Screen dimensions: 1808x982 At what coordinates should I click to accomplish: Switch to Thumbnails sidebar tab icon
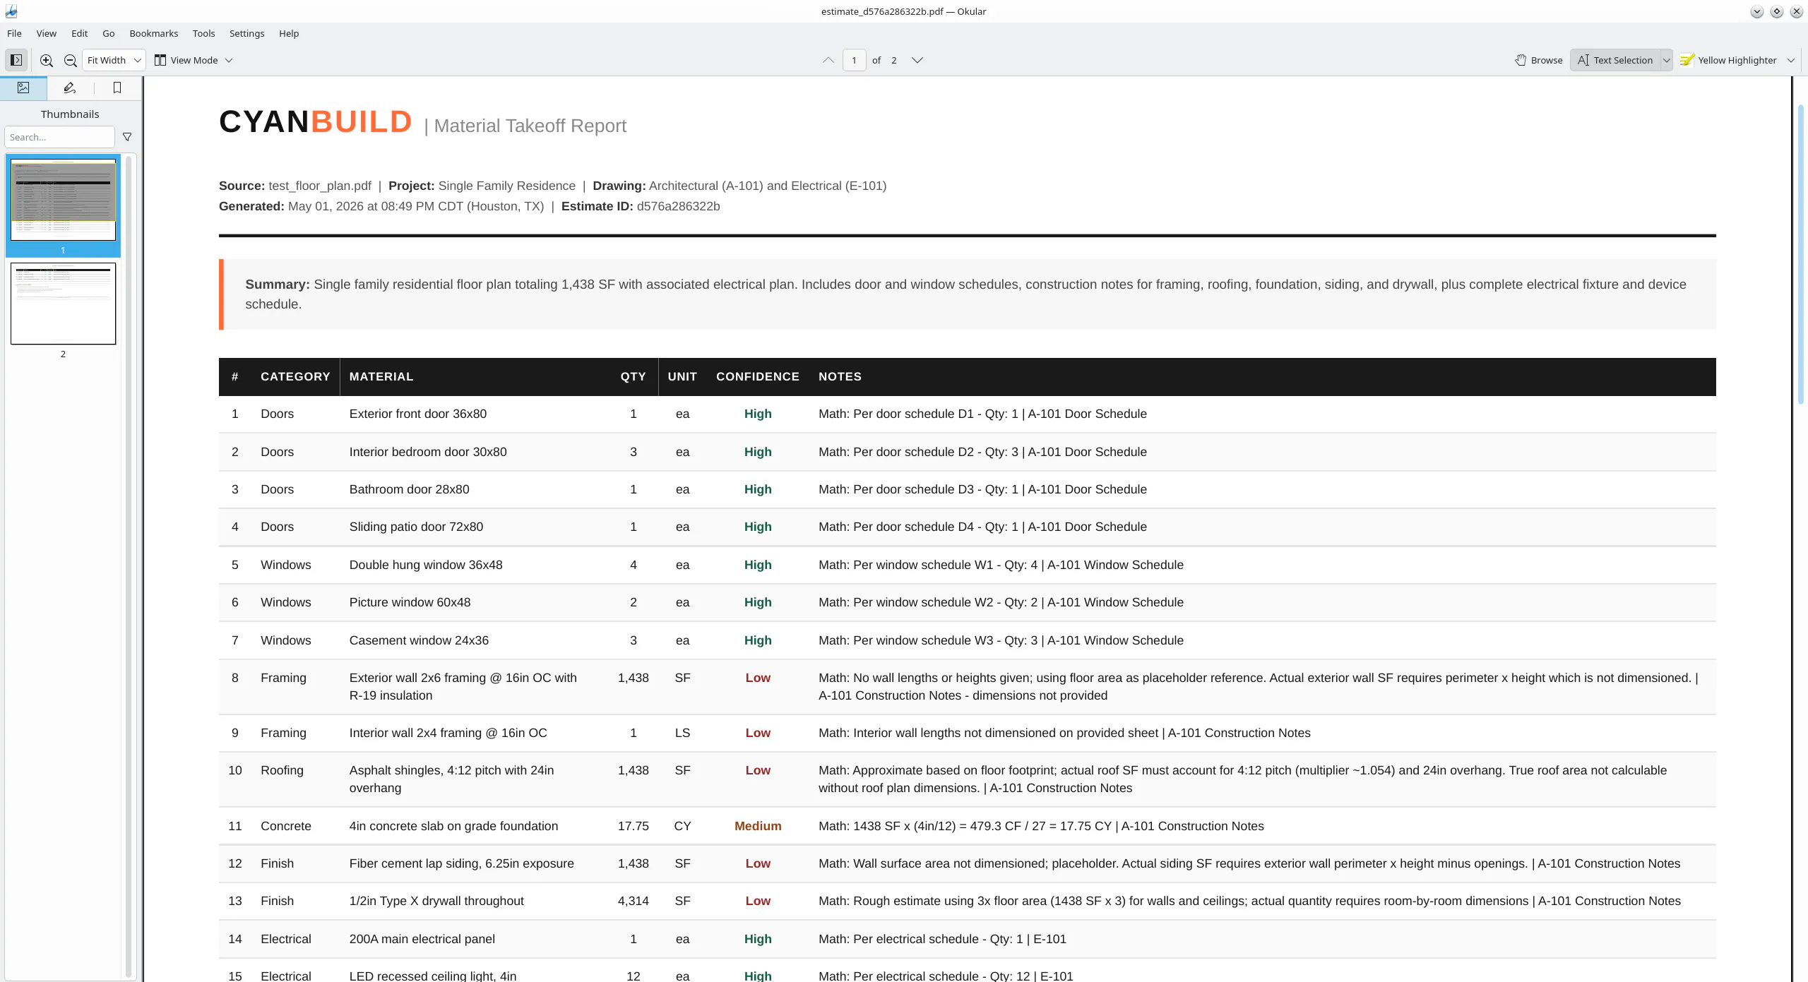[x=23, y=88]
